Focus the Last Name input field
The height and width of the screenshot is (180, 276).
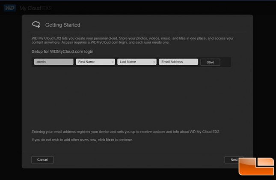click(137, 62)
